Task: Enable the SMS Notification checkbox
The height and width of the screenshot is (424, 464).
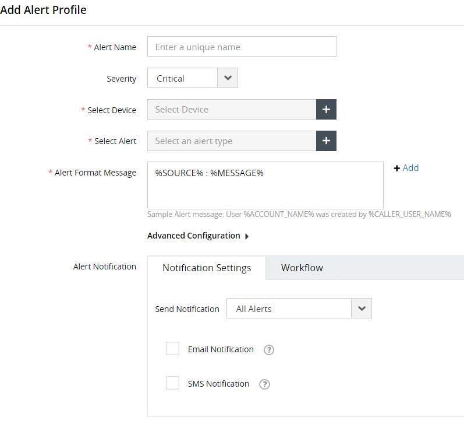Action: click(172, 383)
